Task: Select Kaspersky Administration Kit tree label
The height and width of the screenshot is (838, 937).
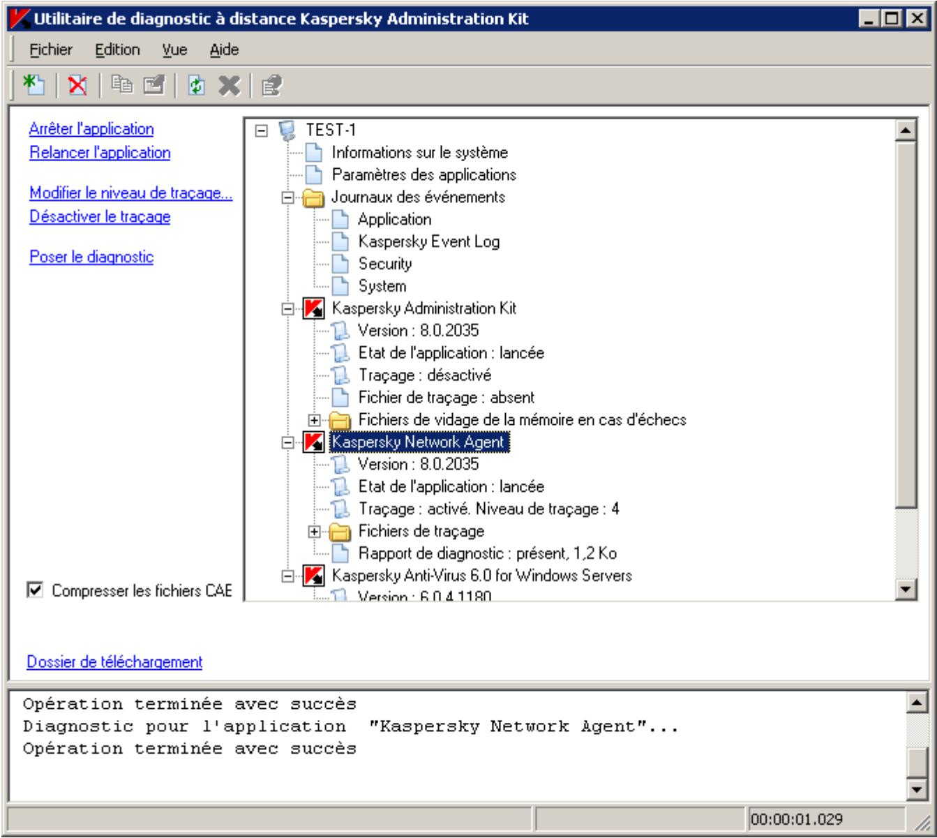Action: (424, 308)
